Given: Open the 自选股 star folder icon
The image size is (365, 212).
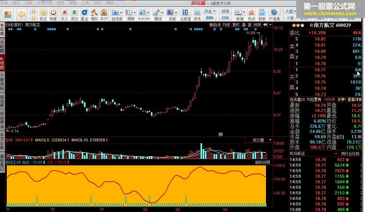Looking at the screenshot, I should tap(115, 12).
